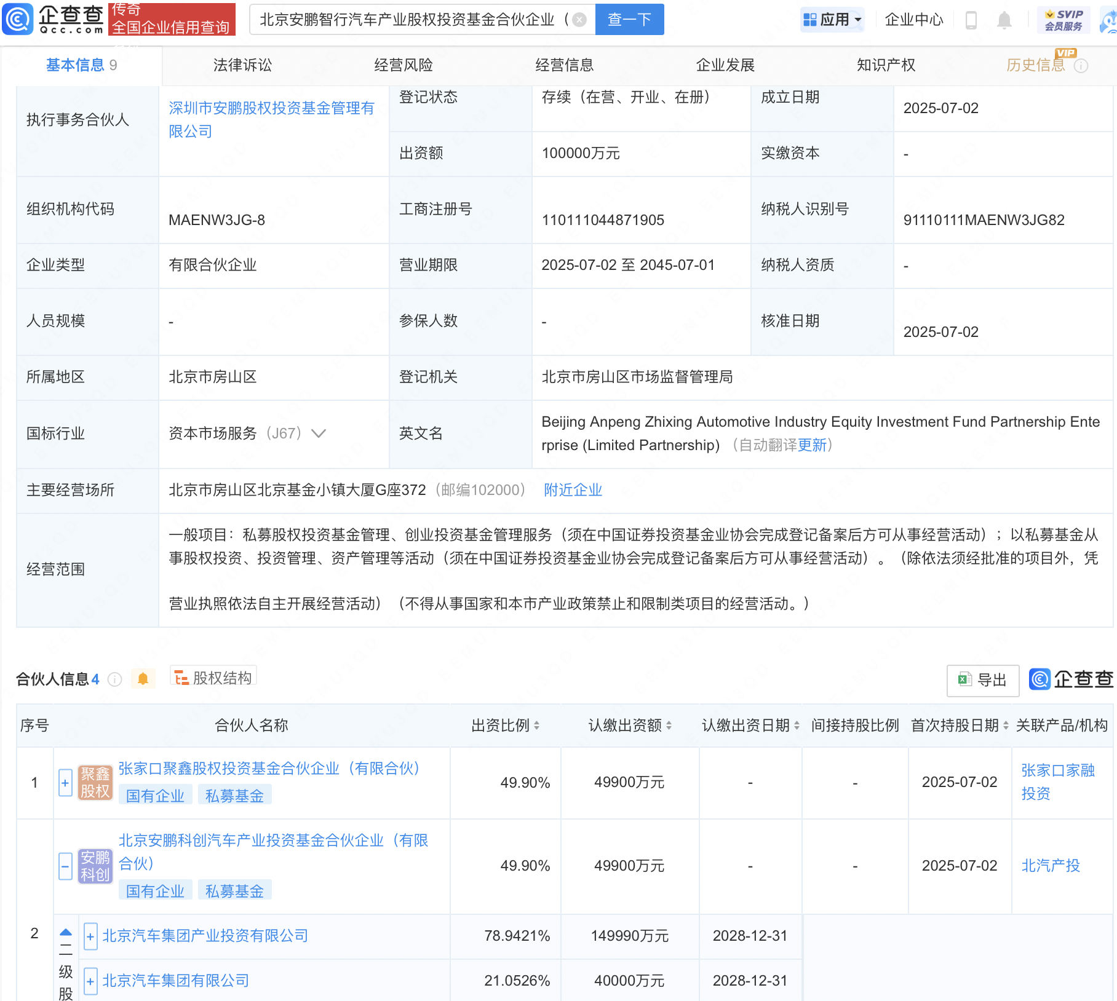Screen dimensions: 1117x1001
Task: Select taxpayer ID 91110111MAENW3JG82
Action: pyautogui.click(x=984, y=220)
